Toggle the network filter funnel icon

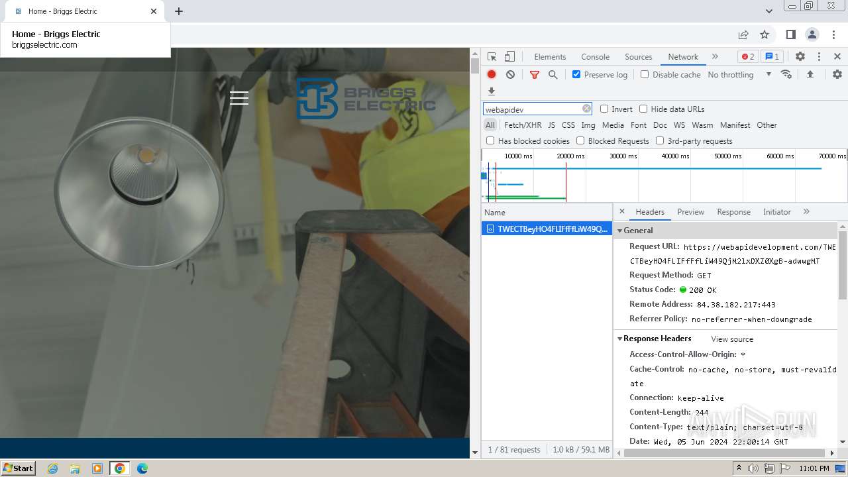pos(534,75)
